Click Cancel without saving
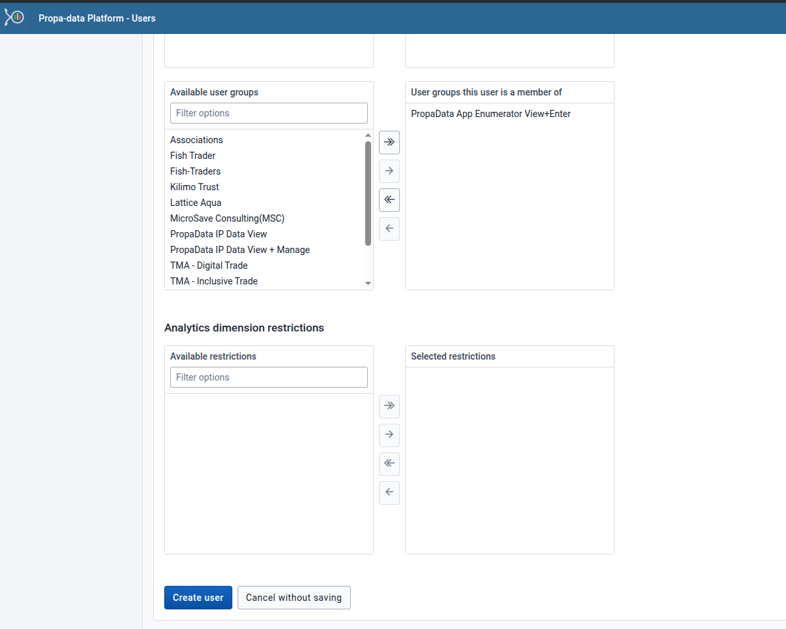This screenshot has width=786, height=629. (294, 597)
